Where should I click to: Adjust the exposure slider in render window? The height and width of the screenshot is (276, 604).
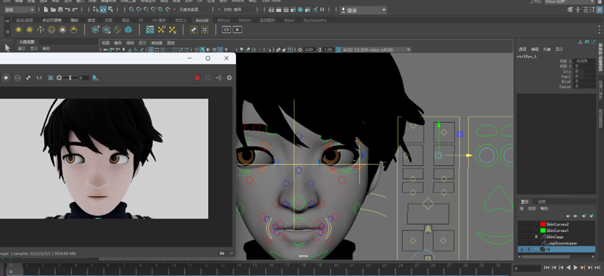(x=70, y=78)
